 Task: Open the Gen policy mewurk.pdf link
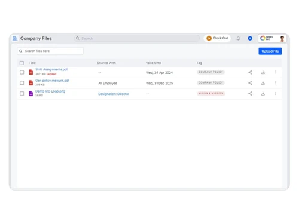point(52,81)
